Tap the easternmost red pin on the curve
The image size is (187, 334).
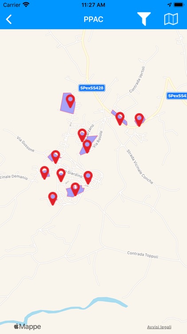pos(139,120)
